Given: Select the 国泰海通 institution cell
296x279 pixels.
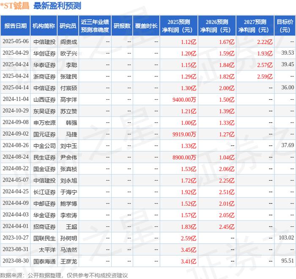Looking at the screenshot, I should click(44, 261).
